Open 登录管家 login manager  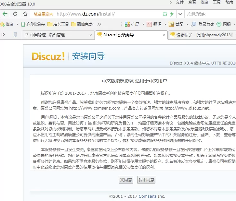tap(203, 24)
